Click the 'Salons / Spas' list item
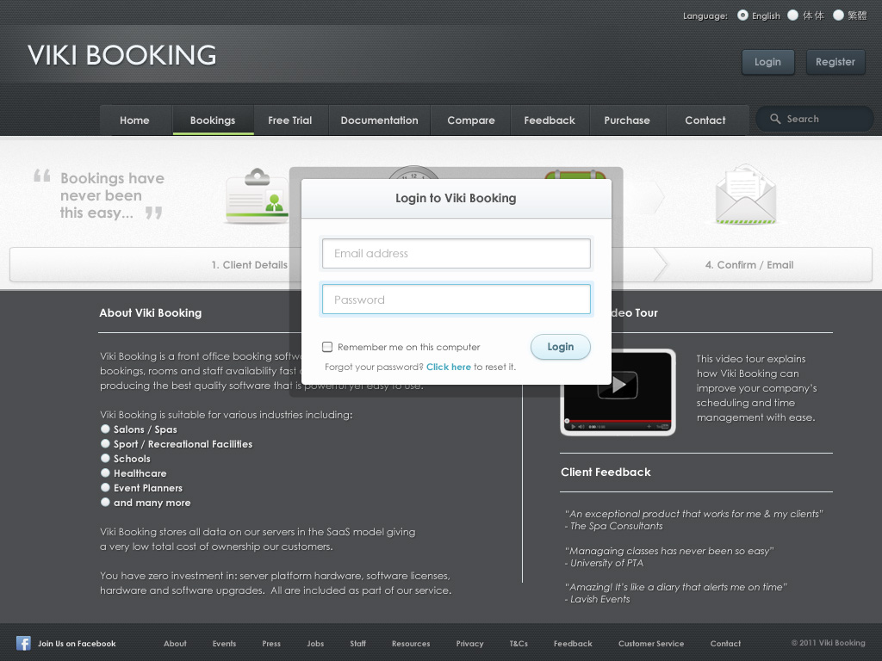 tap(145, 429)
